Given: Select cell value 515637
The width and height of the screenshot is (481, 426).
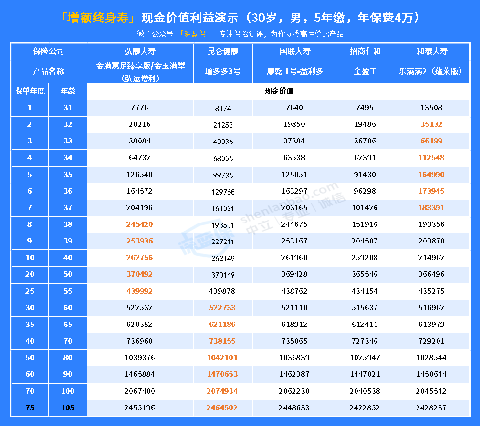Looking at the screenshot, I should coord(365,307).
